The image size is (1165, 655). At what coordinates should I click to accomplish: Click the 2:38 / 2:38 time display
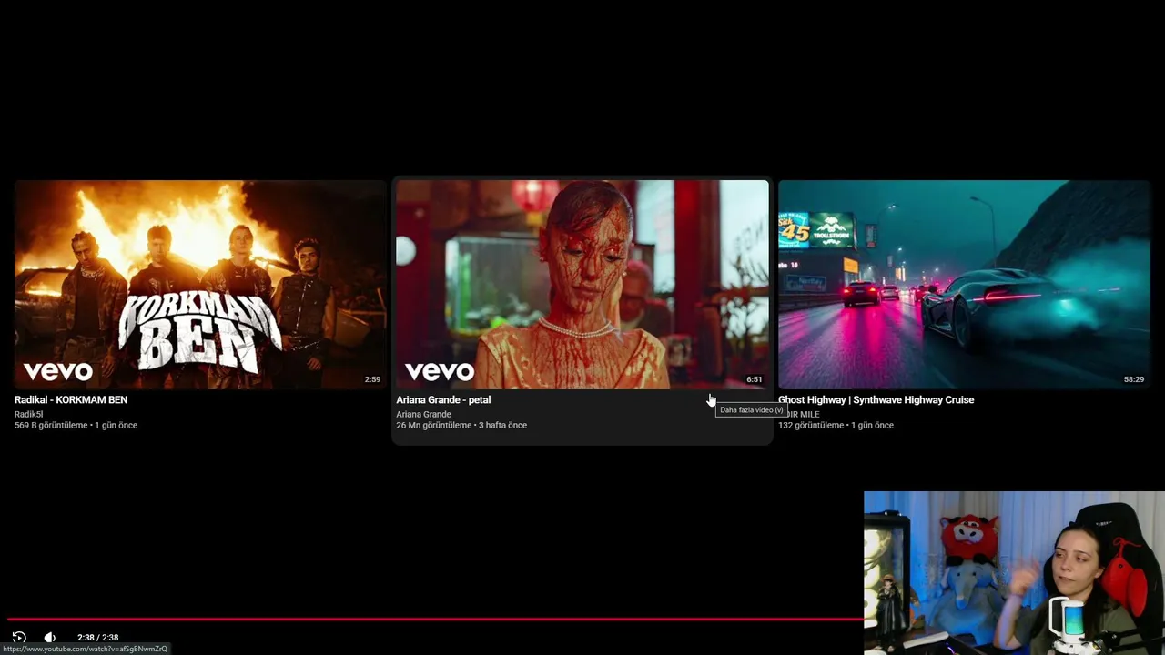click(97, 638)
